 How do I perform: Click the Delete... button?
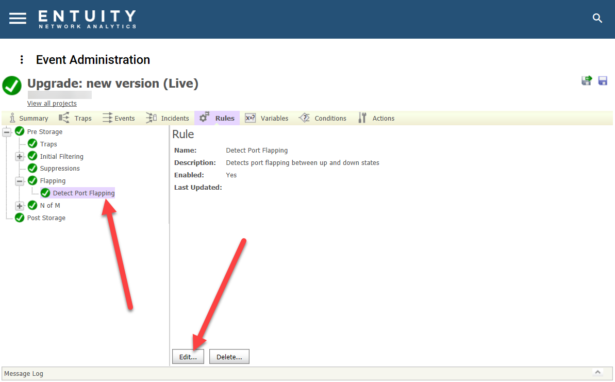coord(229,357)
